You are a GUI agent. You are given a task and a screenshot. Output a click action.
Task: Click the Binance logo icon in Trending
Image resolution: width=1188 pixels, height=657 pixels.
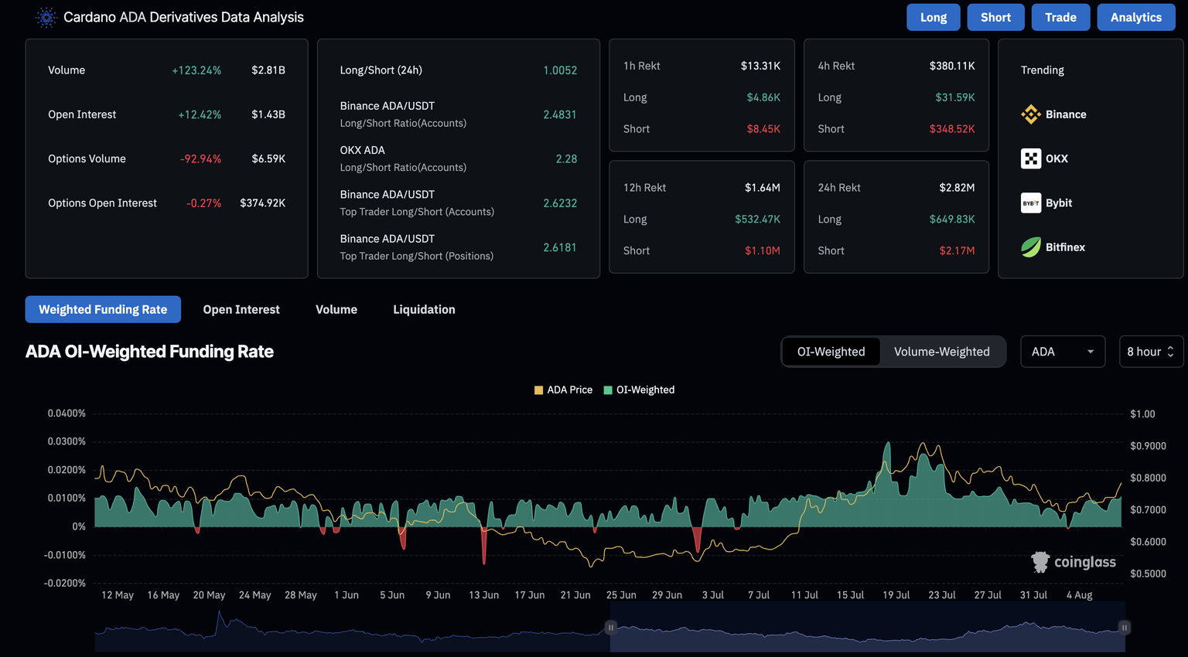[1030, 114]
